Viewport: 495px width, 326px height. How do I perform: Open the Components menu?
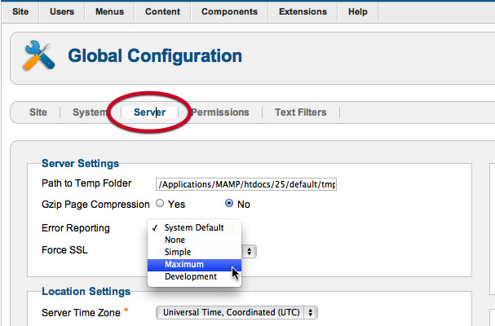(229, 11)
